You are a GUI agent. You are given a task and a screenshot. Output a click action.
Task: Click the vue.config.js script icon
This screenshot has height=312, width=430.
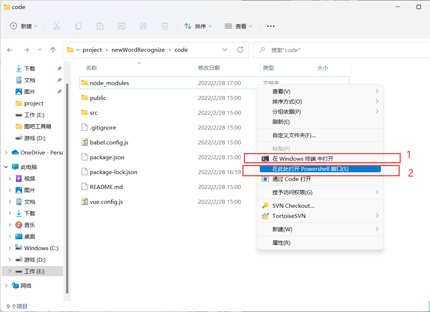click(x=85, y=201)
